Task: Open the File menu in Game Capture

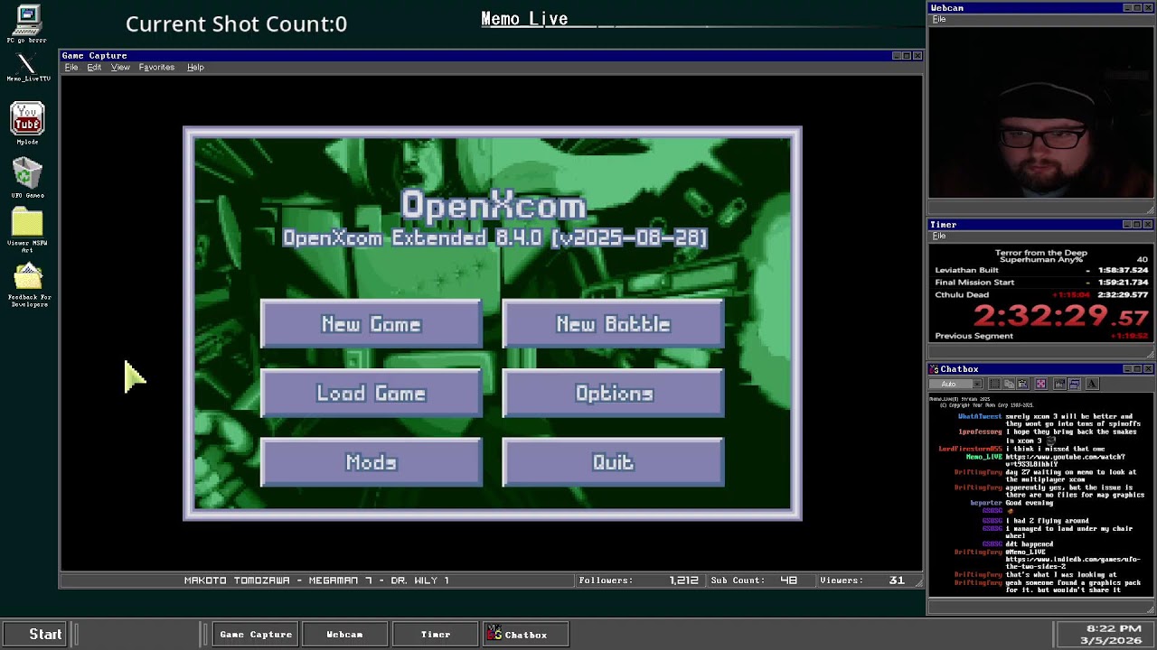Action: point(71,68)
